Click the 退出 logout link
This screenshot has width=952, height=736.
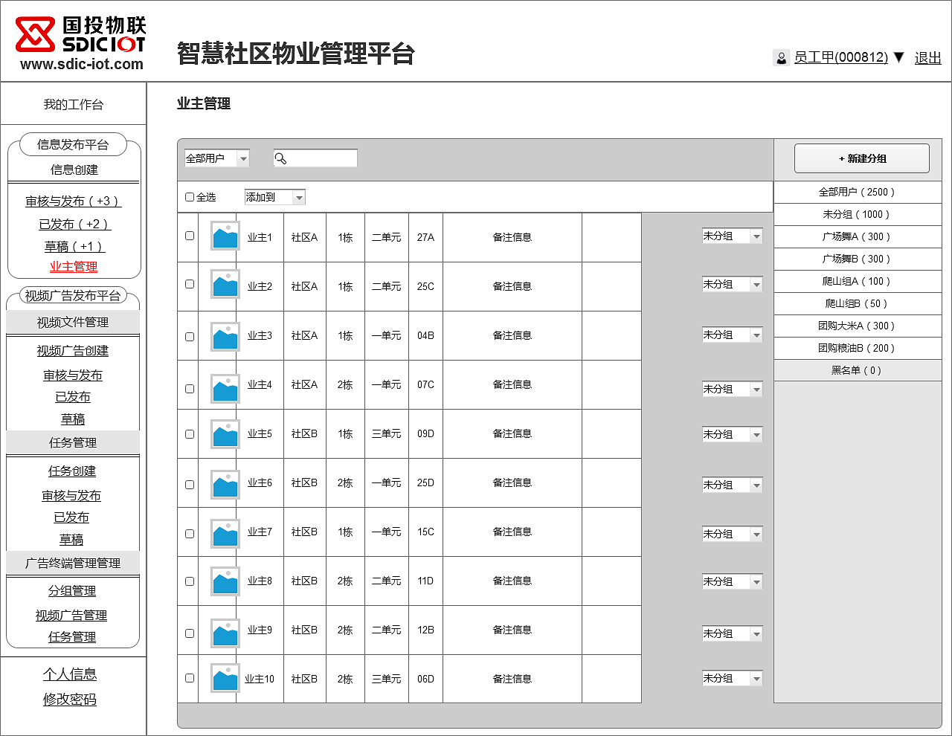coord(927,57)
